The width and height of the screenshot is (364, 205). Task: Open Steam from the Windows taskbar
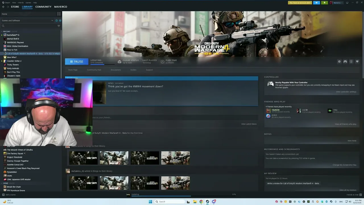pos(207,202)
